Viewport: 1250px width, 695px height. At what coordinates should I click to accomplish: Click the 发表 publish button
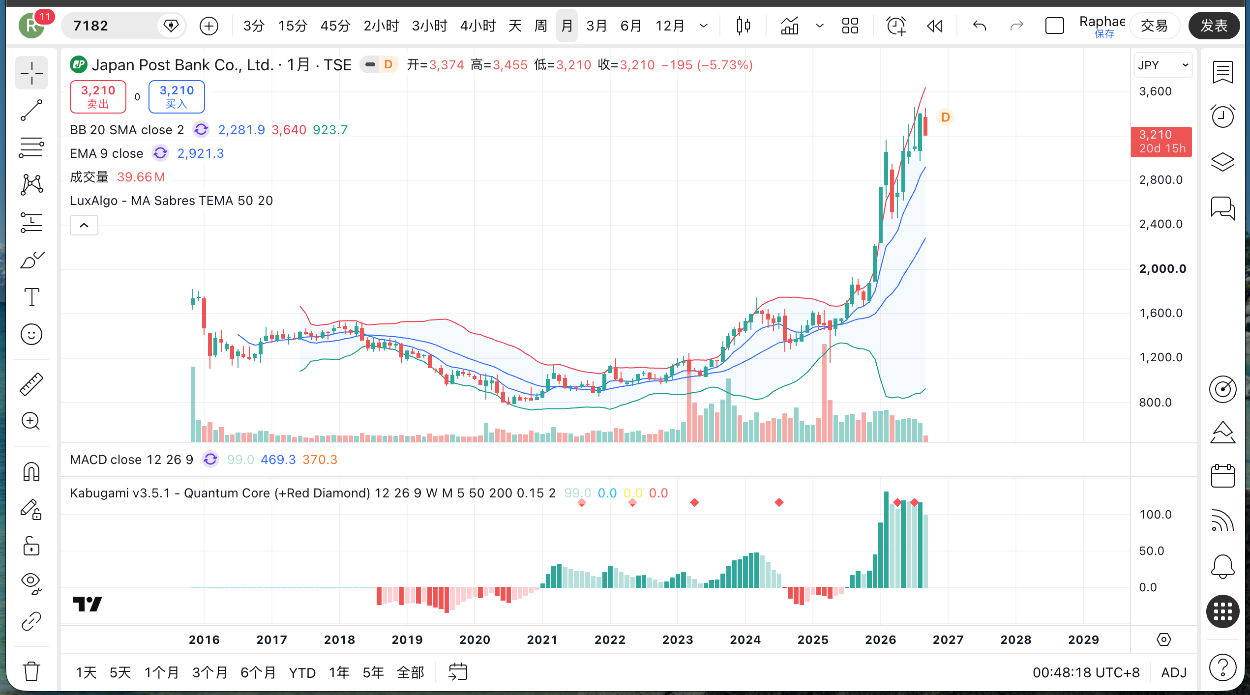(1214, 26)
